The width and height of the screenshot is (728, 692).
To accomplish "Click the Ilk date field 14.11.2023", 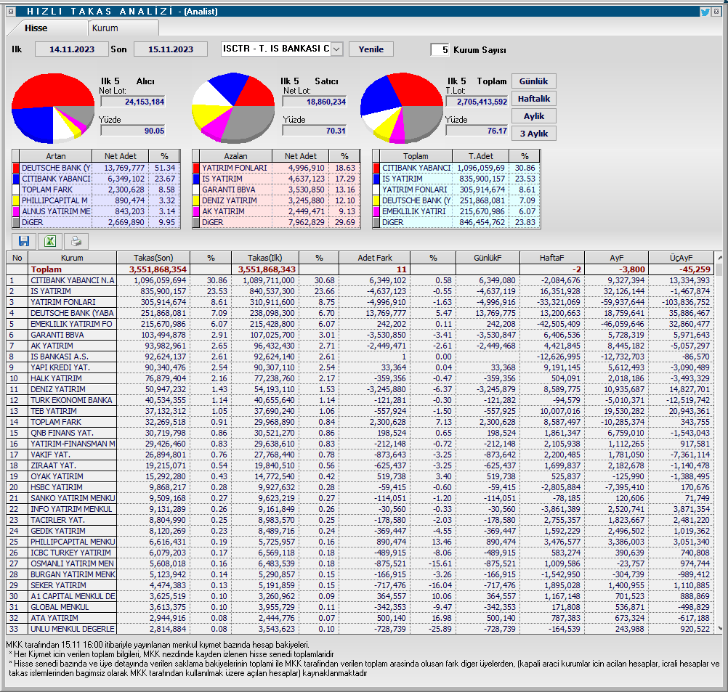I will tap(71, 49).
